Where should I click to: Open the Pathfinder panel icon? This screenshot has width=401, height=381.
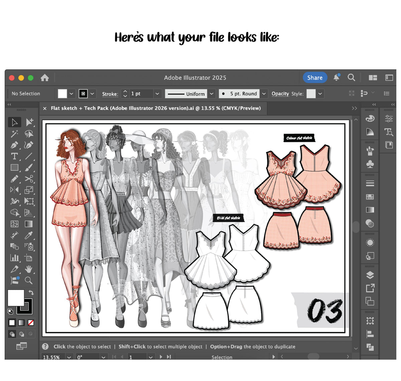(370, 347)
